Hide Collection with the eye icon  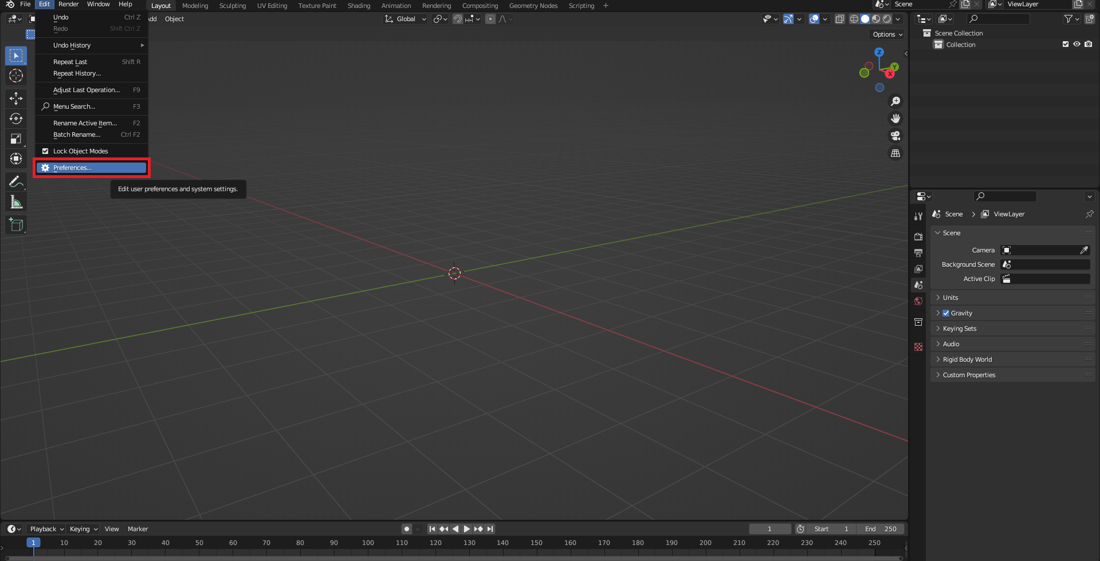(1077, 44)
